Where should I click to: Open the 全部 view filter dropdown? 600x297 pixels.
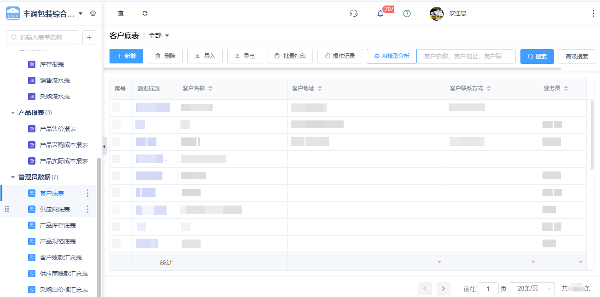click(x=159, y=35)
